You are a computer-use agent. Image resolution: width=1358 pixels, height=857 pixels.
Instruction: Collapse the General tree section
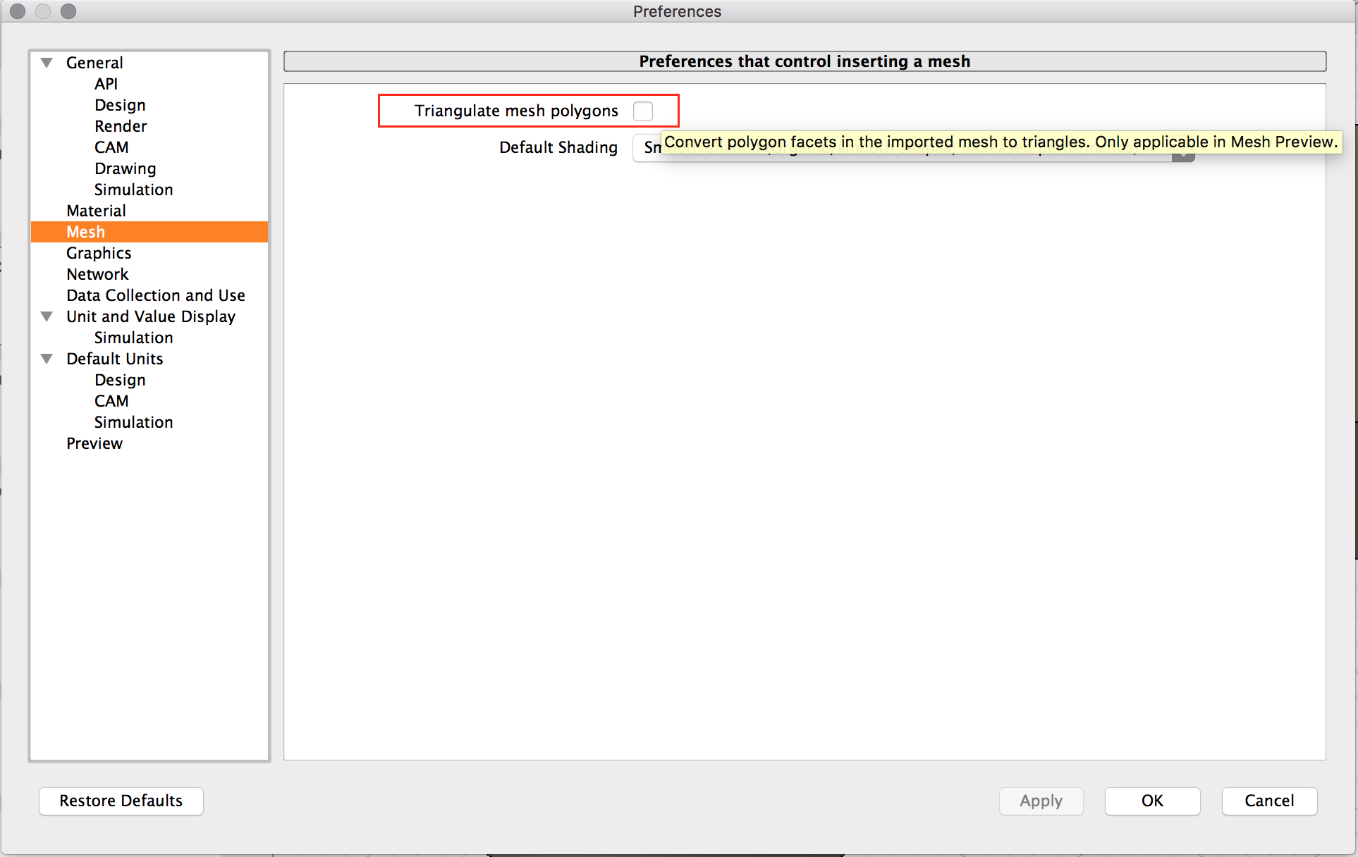click(47, 63)
